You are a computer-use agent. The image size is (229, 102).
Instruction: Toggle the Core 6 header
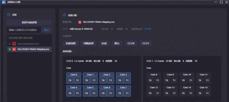[x=107, y=87]
